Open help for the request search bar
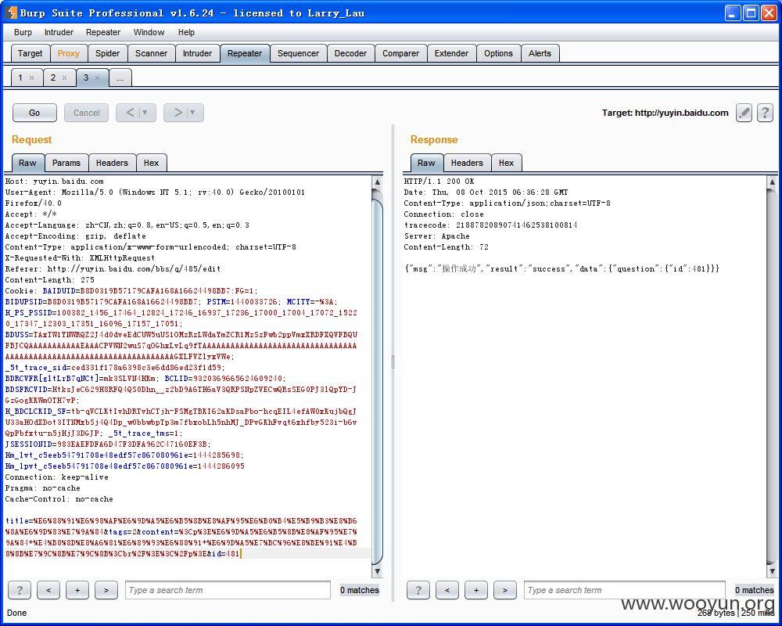 click(20, 590)
